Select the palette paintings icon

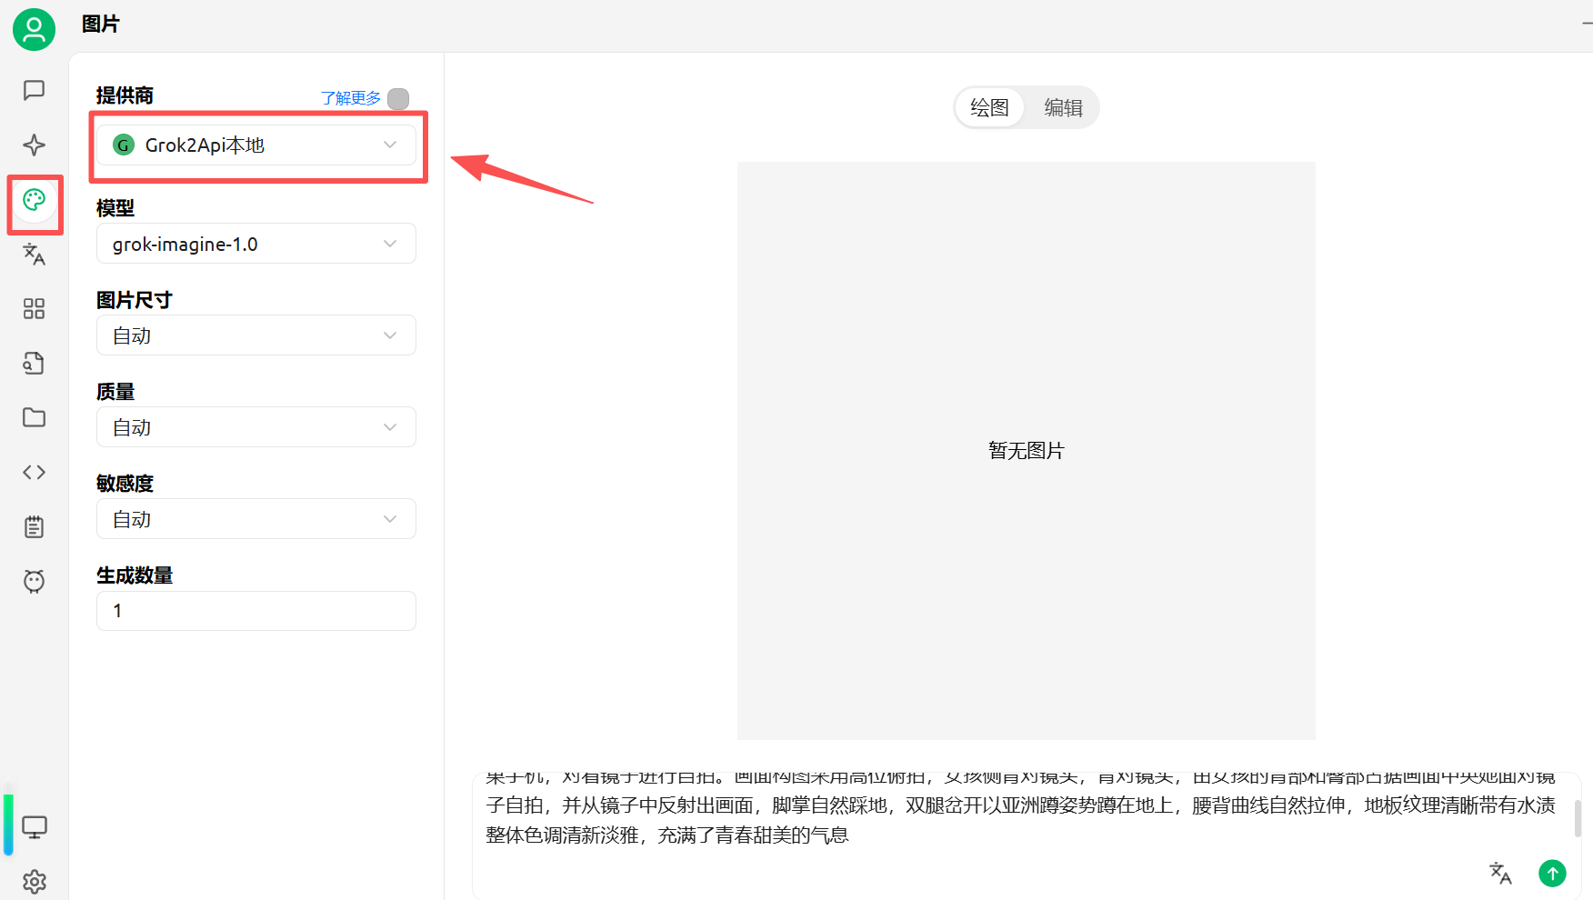click(x=35, y=200)
